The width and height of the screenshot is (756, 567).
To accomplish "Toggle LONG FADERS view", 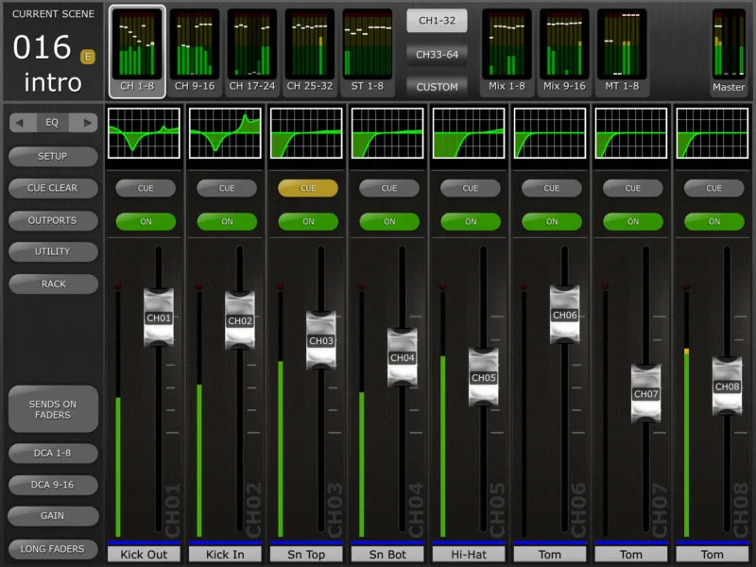I will (53, 549).
